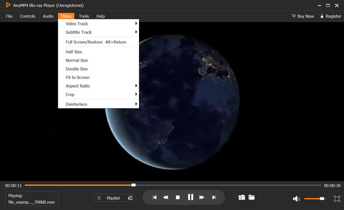The image size is (344, 210).
Task: Click the unplayed part of the seek bar
Action: [x=228, y=185]
